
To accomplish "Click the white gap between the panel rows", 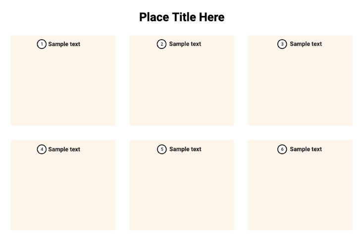I will point(181,132).
